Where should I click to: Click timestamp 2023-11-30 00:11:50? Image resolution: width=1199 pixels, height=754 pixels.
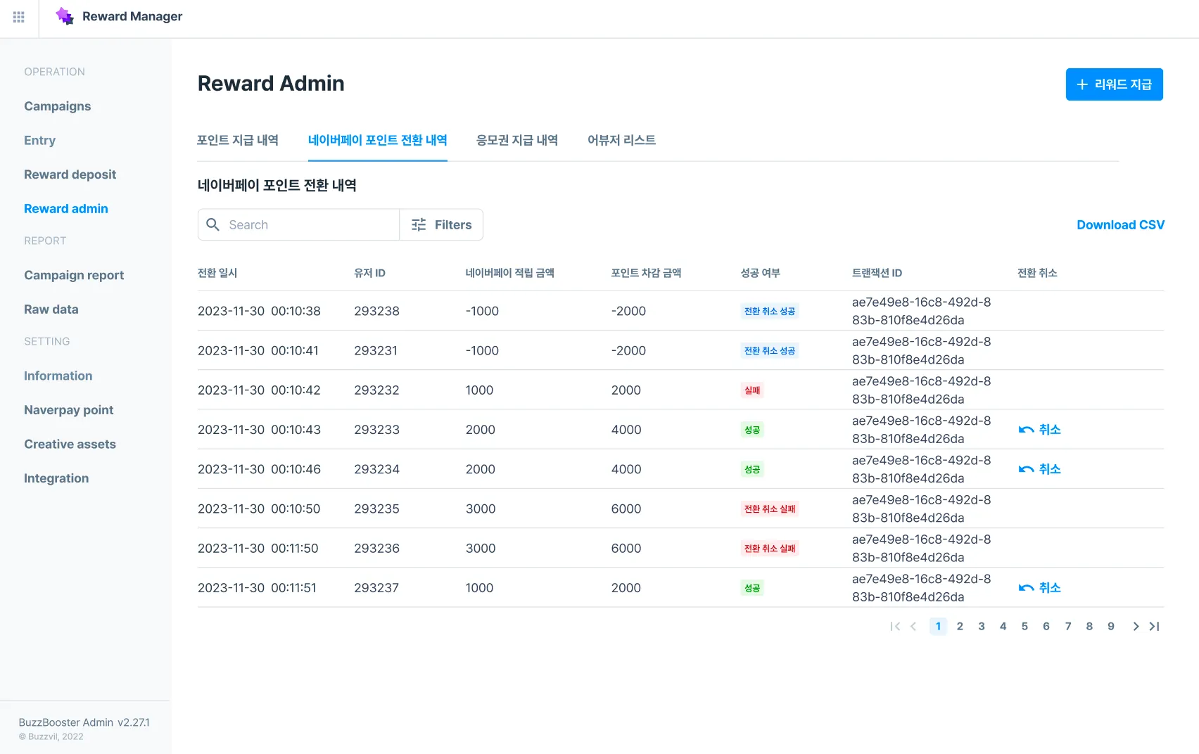pos(258,548)
